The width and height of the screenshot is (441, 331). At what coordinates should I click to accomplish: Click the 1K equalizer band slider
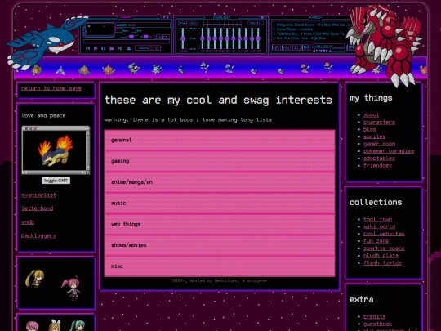coord(227,38)
